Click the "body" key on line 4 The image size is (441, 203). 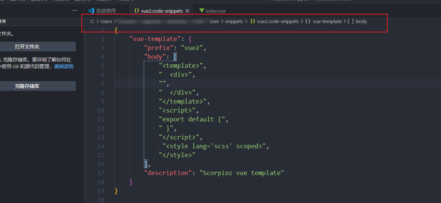155,57
